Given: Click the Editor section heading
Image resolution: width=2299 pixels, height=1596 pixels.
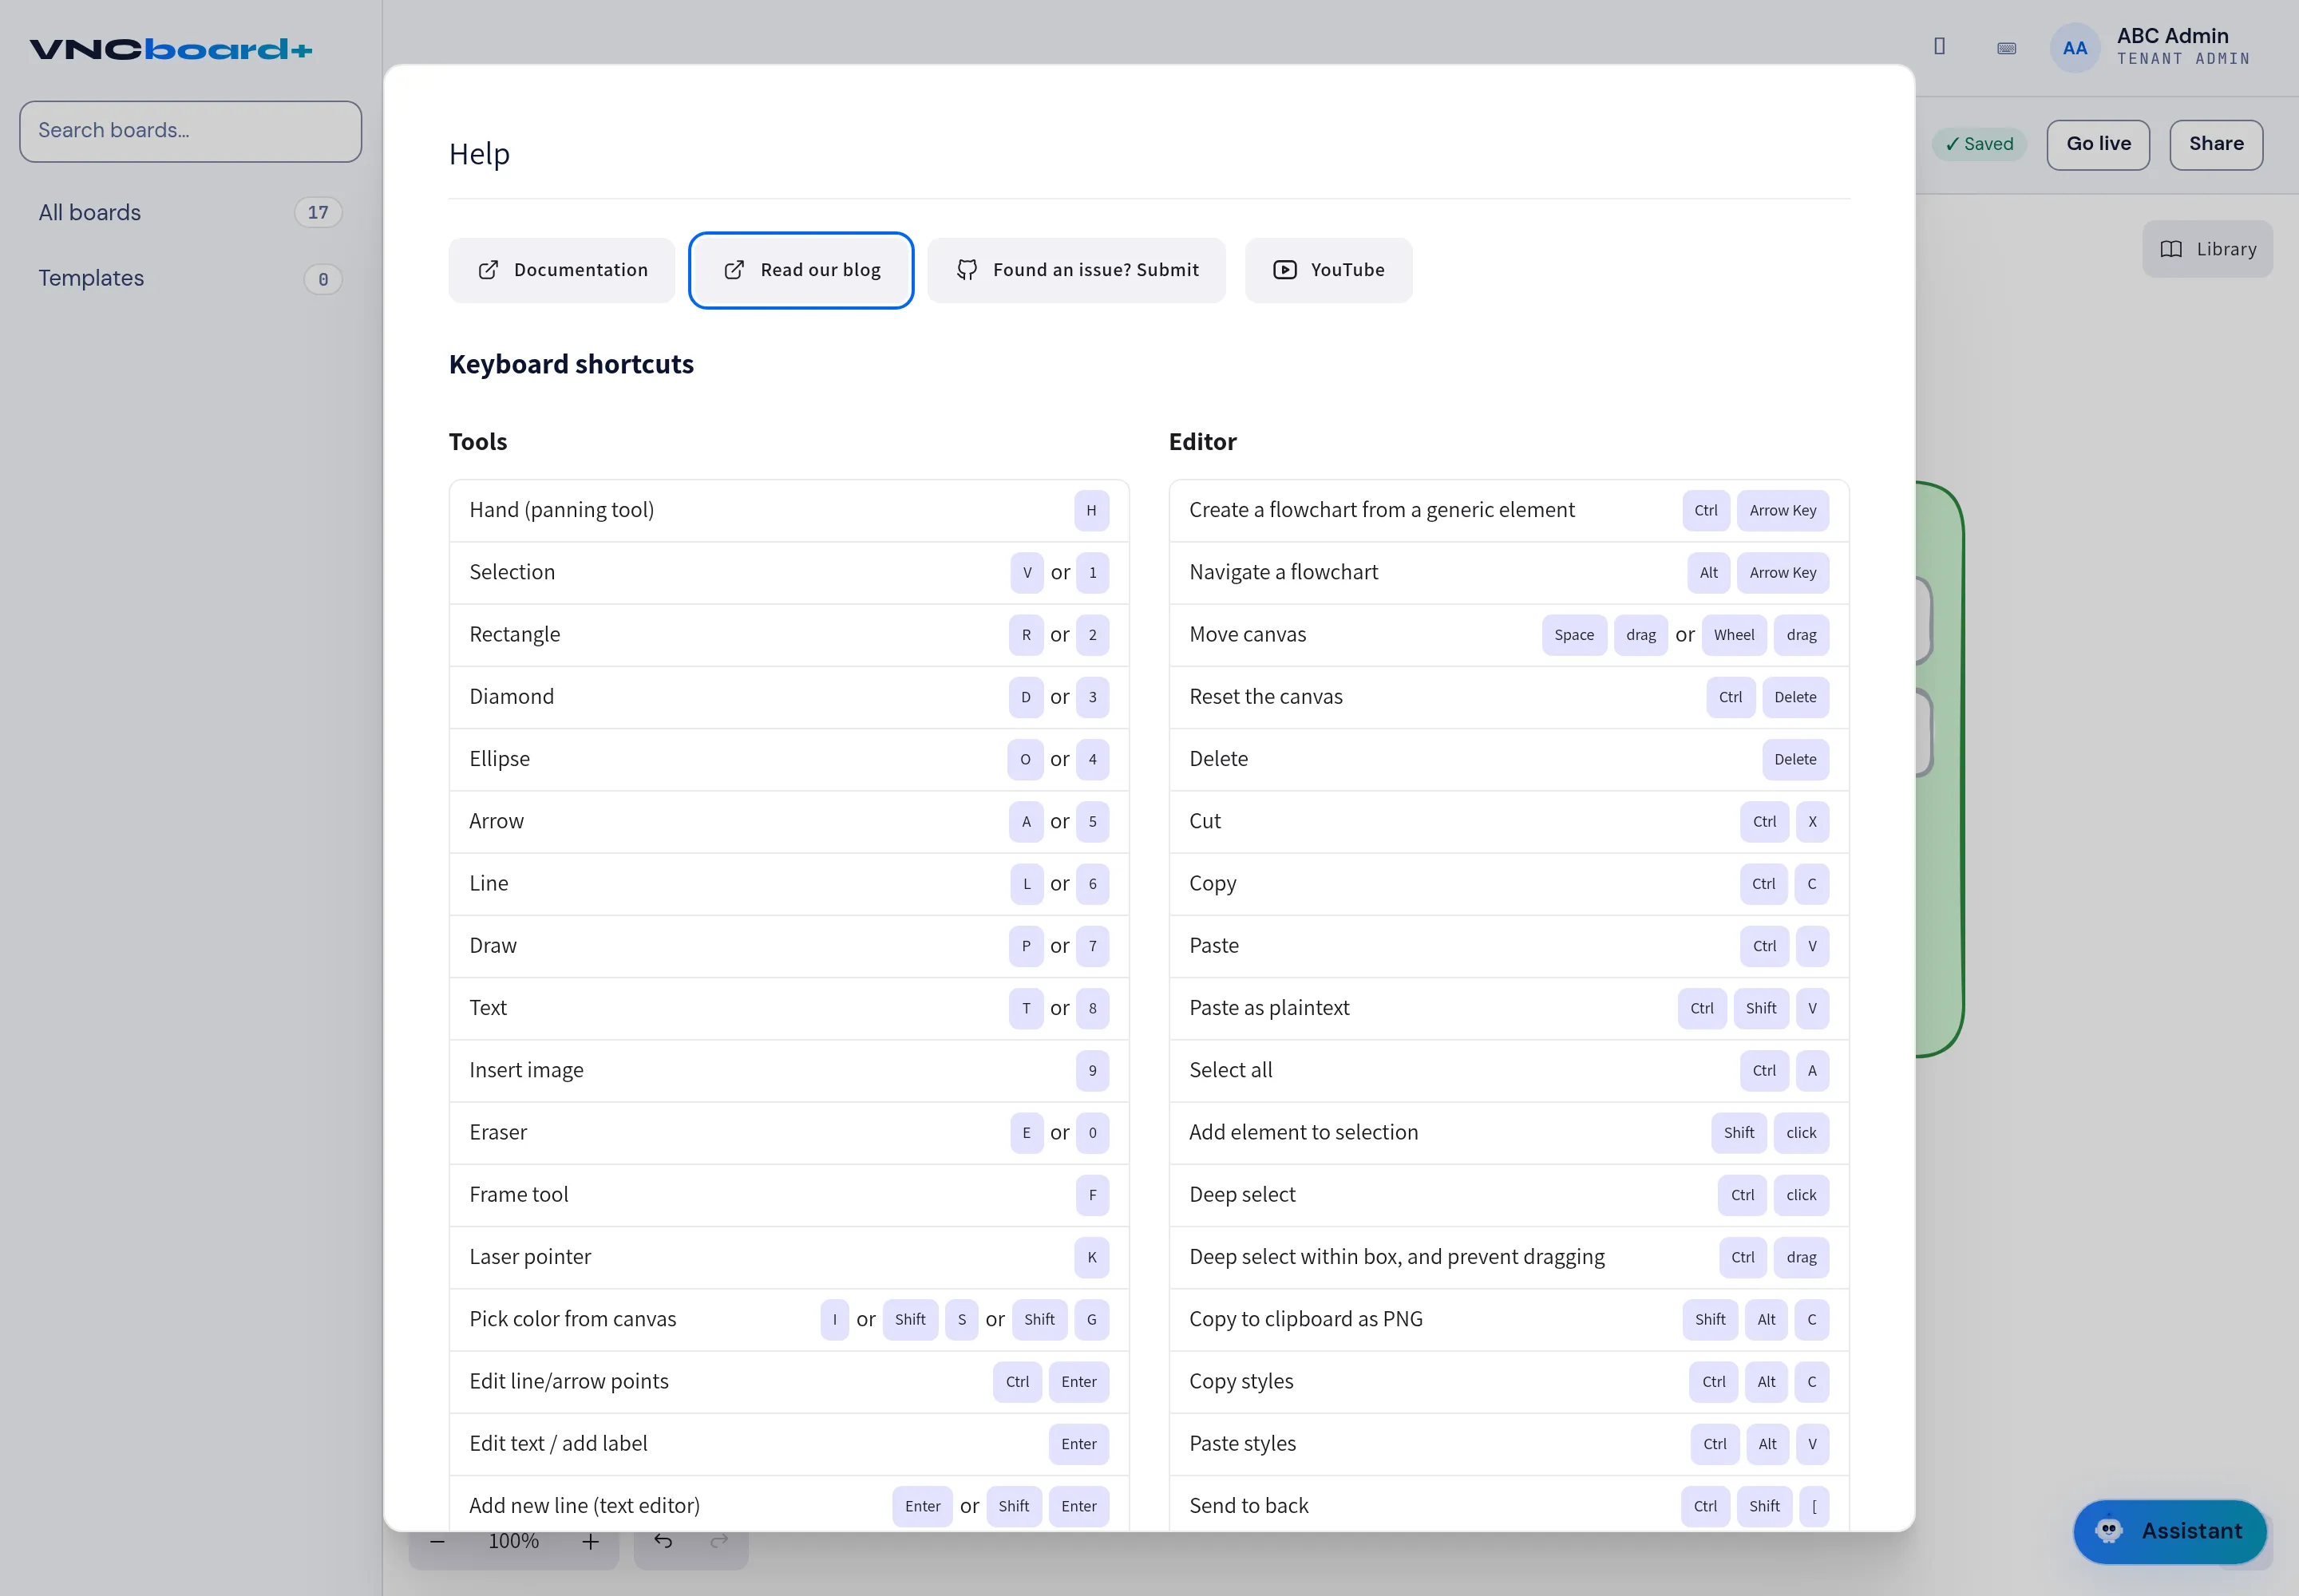Looking at the screenshot, I should coord(1202,441).
